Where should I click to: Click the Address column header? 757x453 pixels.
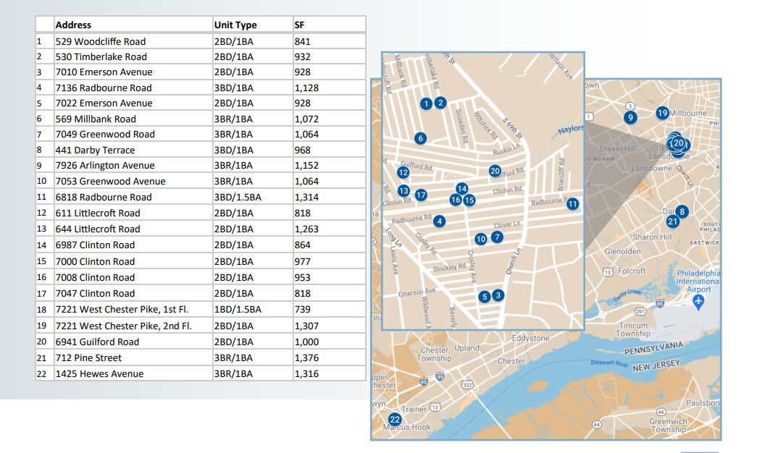[73, 25]
